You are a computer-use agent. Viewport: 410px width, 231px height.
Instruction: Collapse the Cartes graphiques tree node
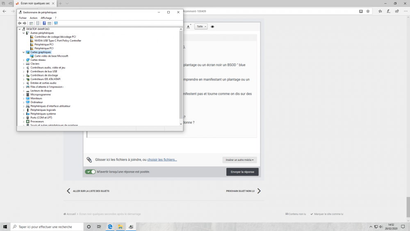coord(23,52)
